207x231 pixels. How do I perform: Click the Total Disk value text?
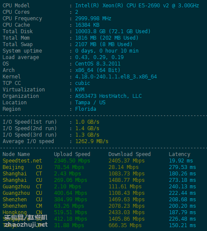point(113,31)
